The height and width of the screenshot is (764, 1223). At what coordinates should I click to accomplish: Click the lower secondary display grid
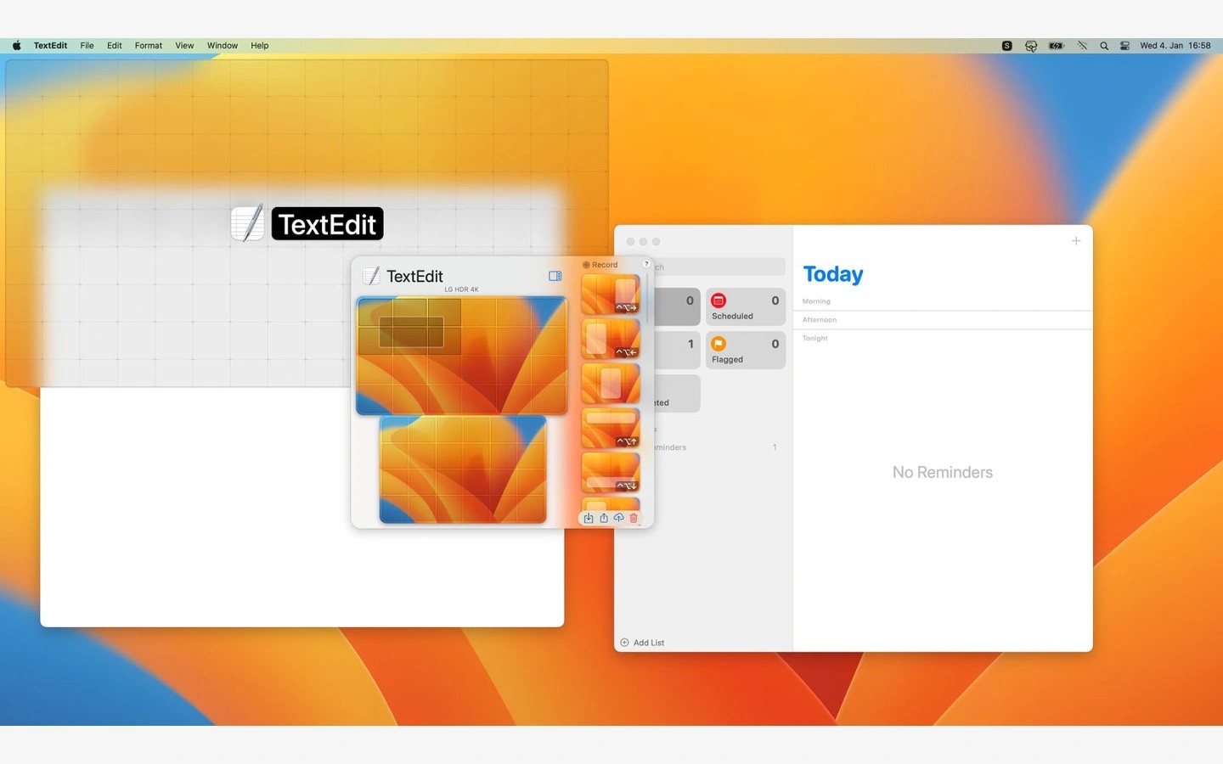coord(463,469)
